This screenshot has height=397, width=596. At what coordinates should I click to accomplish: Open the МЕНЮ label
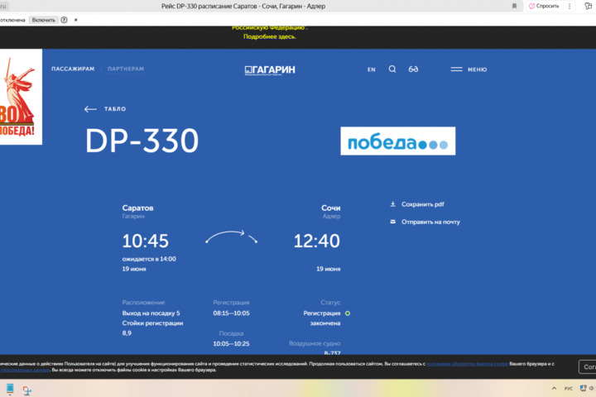click(477, 69)
